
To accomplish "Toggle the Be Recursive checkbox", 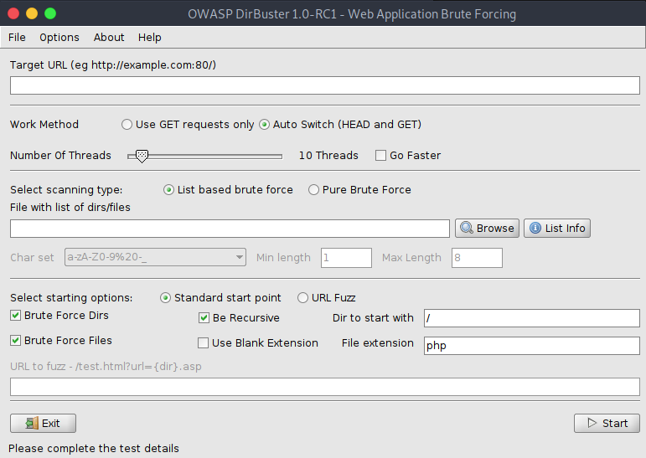I will coord(204,318).
